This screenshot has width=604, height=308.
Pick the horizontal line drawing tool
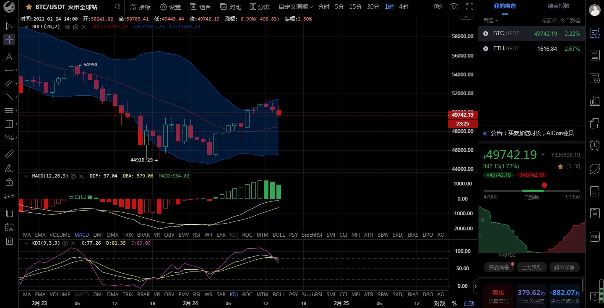[x=9, y=70]
